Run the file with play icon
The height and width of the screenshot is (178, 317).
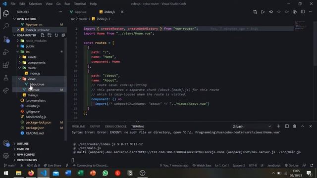pos(263,12)
